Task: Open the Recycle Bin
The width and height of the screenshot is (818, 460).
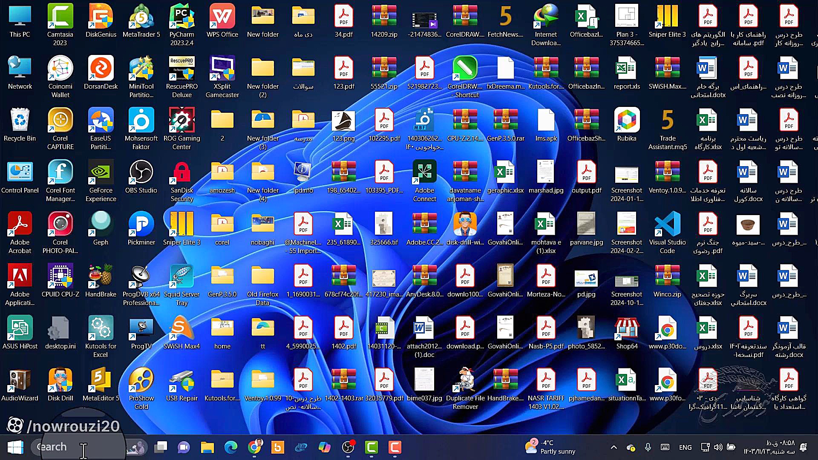Action: click(20, 125)
